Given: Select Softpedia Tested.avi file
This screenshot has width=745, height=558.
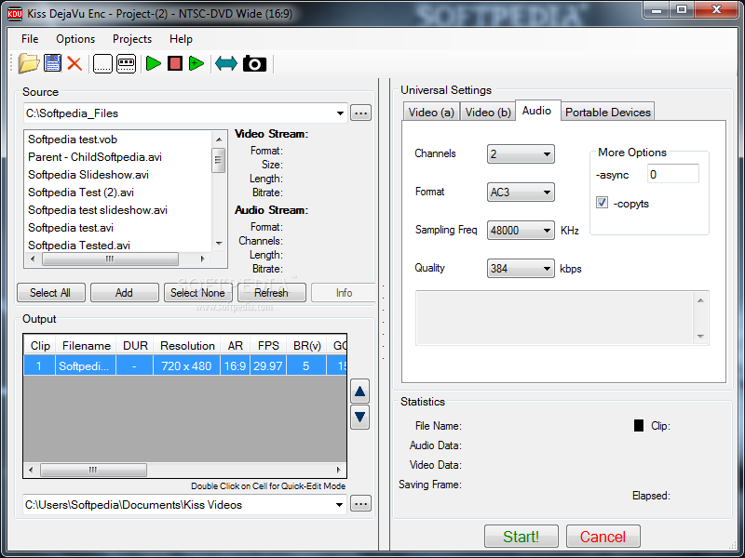Looking at the screenshot, I should point(79,245).
